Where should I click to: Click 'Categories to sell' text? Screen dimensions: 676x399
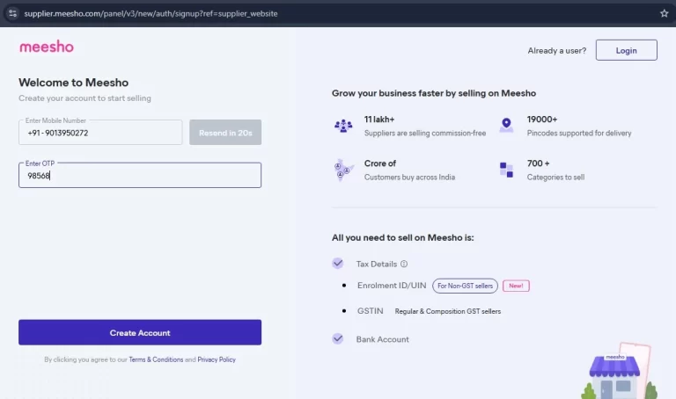click(555, 177)
